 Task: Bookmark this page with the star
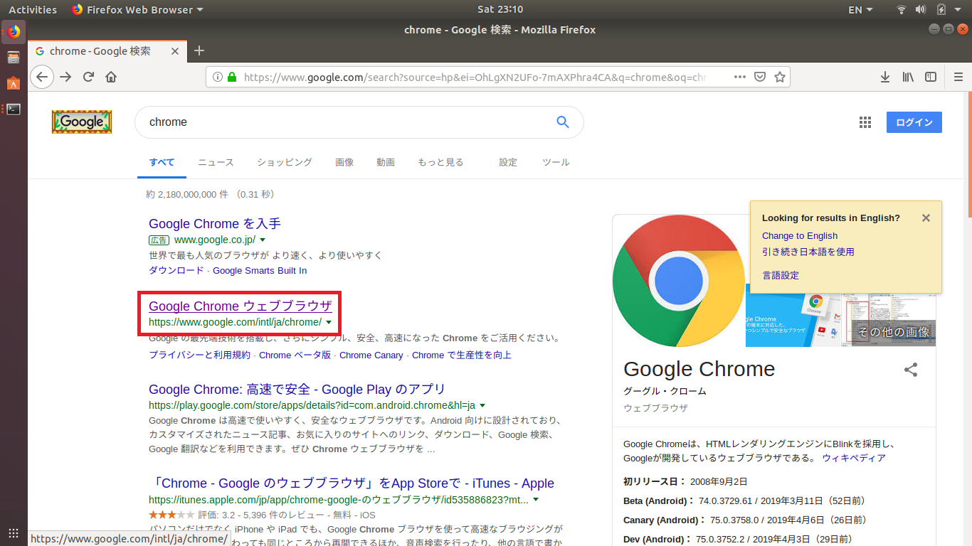click(780, 77)
